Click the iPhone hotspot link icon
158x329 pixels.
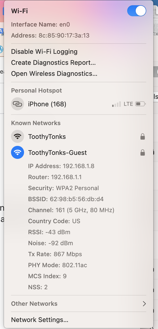coord(18,104)
